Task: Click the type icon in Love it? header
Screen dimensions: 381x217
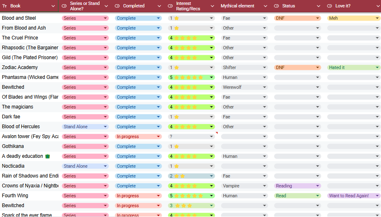Action: [x=330, y=6]
